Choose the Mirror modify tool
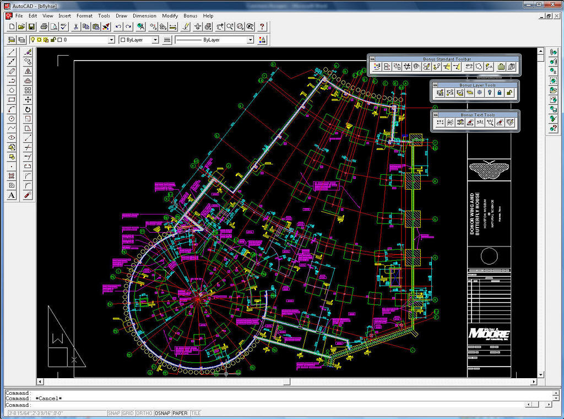Screen dimensions: 564x419 click(x=28, y=71)
